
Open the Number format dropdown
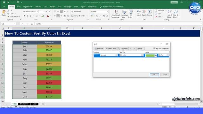[108, 12]
